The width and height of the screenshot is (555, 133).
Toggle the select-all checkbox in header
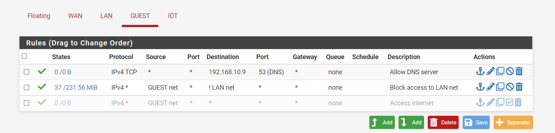coord(24,56)
